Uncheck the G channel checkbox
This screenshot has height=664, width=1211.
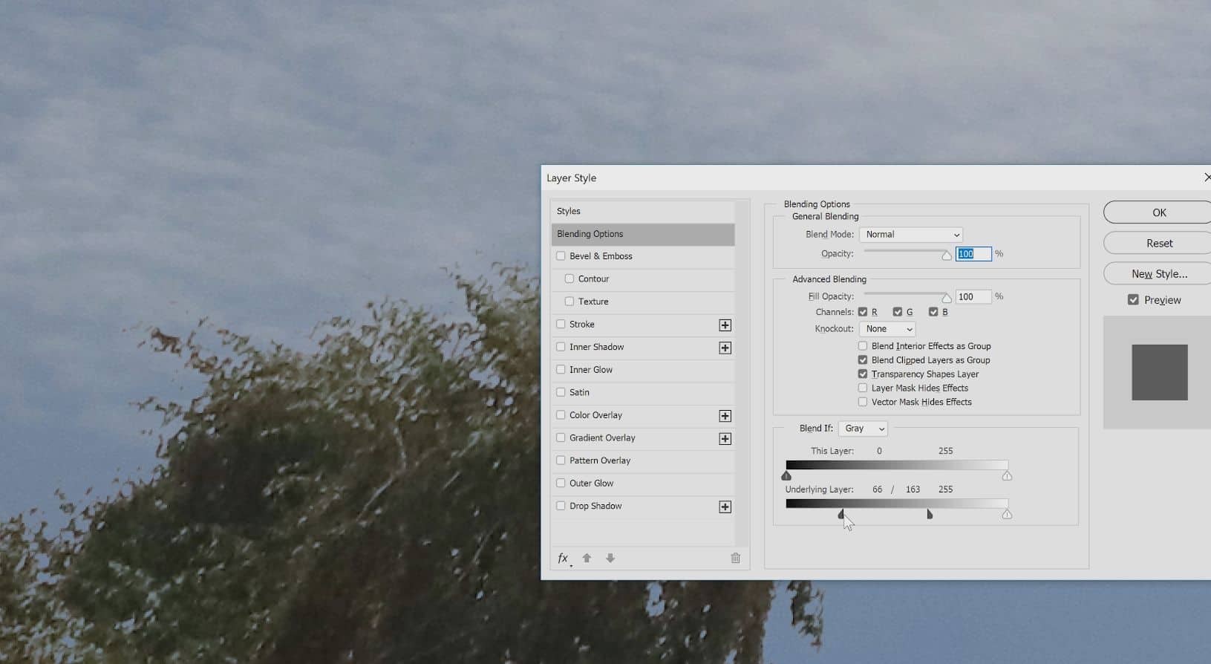point(898,312)
